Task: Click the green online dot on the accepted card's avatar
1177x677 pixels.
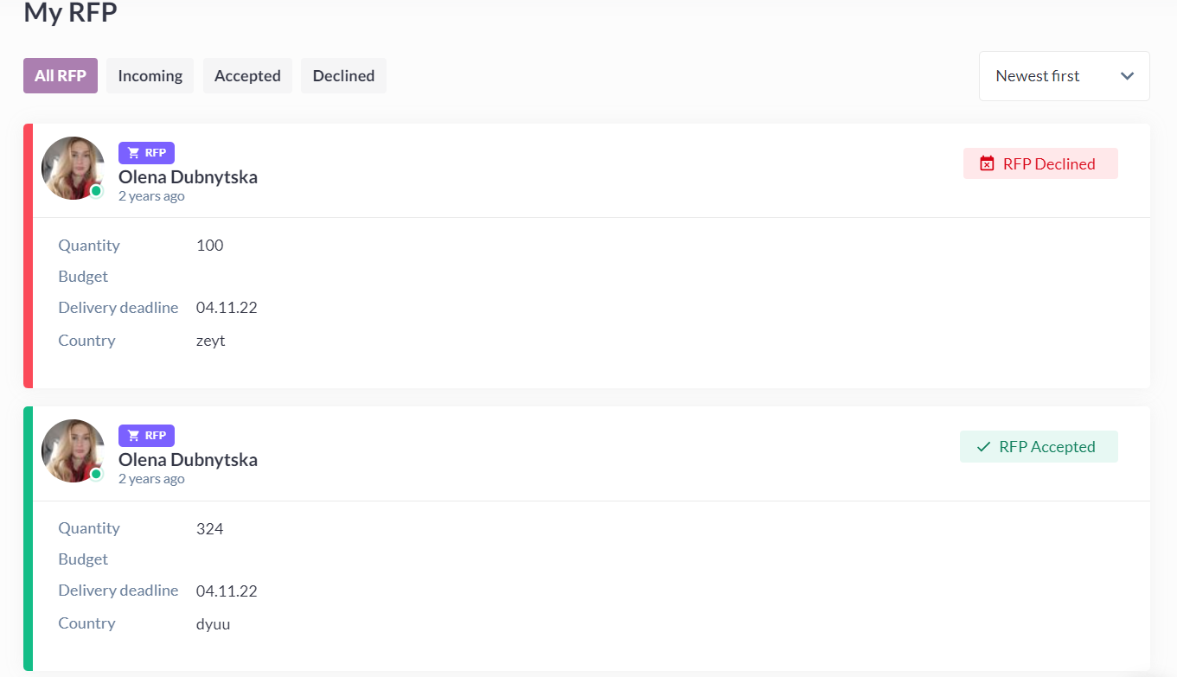Action: 96,474
